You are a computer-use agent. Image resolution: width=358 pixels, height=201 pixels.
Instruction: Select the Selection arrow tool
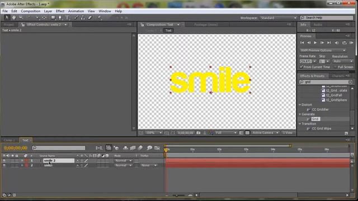pos(7,17)
